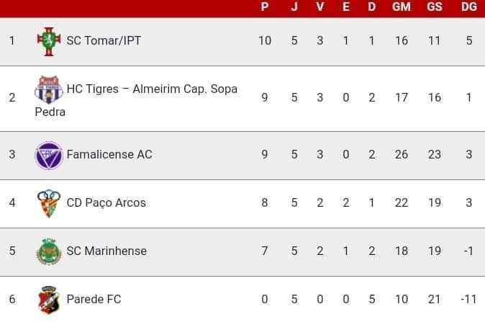Sort by the GS goals conceded header
Image resolution: width=485 pixels, height=322 pixels.
(x=435, y=6)
